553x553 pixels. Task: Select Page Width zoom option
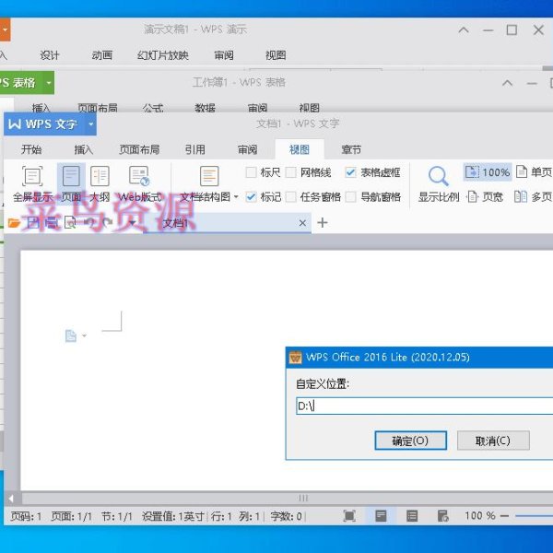click(x=485, y=197)
